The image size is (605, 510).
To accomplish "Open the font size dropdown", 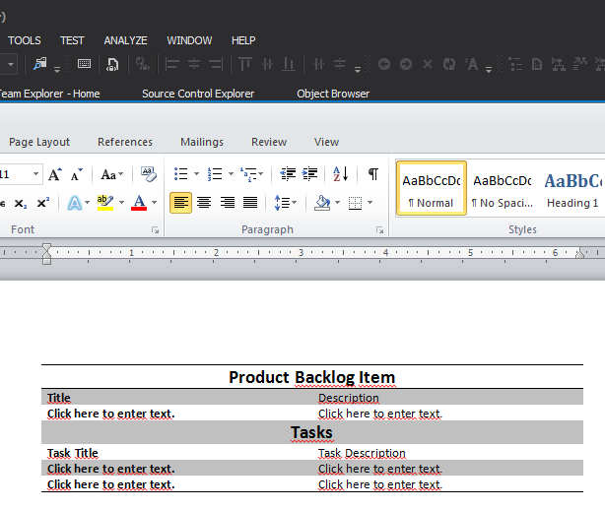I will (x=36, y=174).
